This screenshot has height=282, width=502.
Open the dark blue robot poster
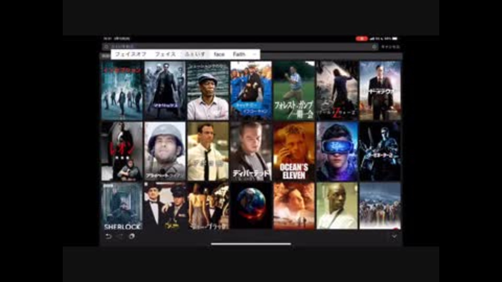coord(380,151)
